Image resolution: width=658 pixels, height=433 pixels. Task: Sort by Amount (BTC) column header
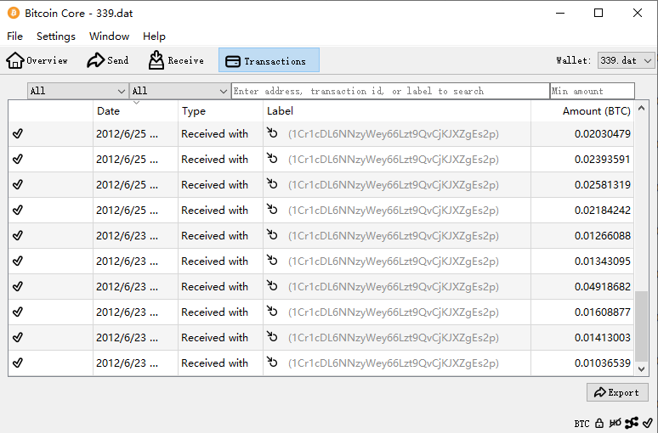[x=595, y=111]
